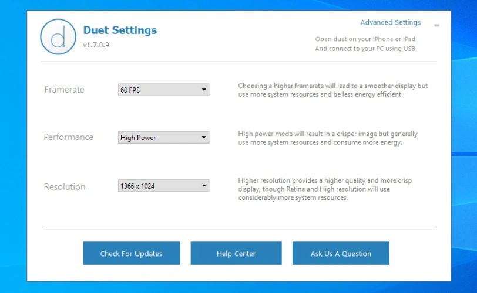Screen dimensions: 477x293
Task: Click the High power mode description text
Action: point(328,138)
